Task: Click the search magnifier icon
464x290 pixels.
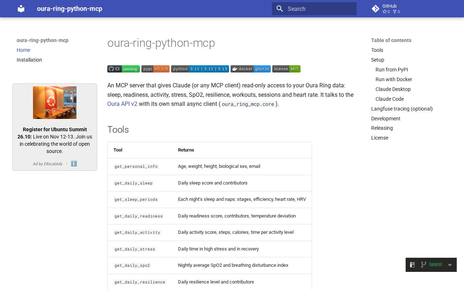Action: tap(279, 9)
